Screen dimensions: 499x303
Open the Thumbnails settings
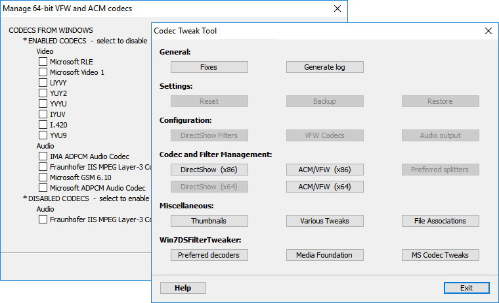[x=209, y=221]
